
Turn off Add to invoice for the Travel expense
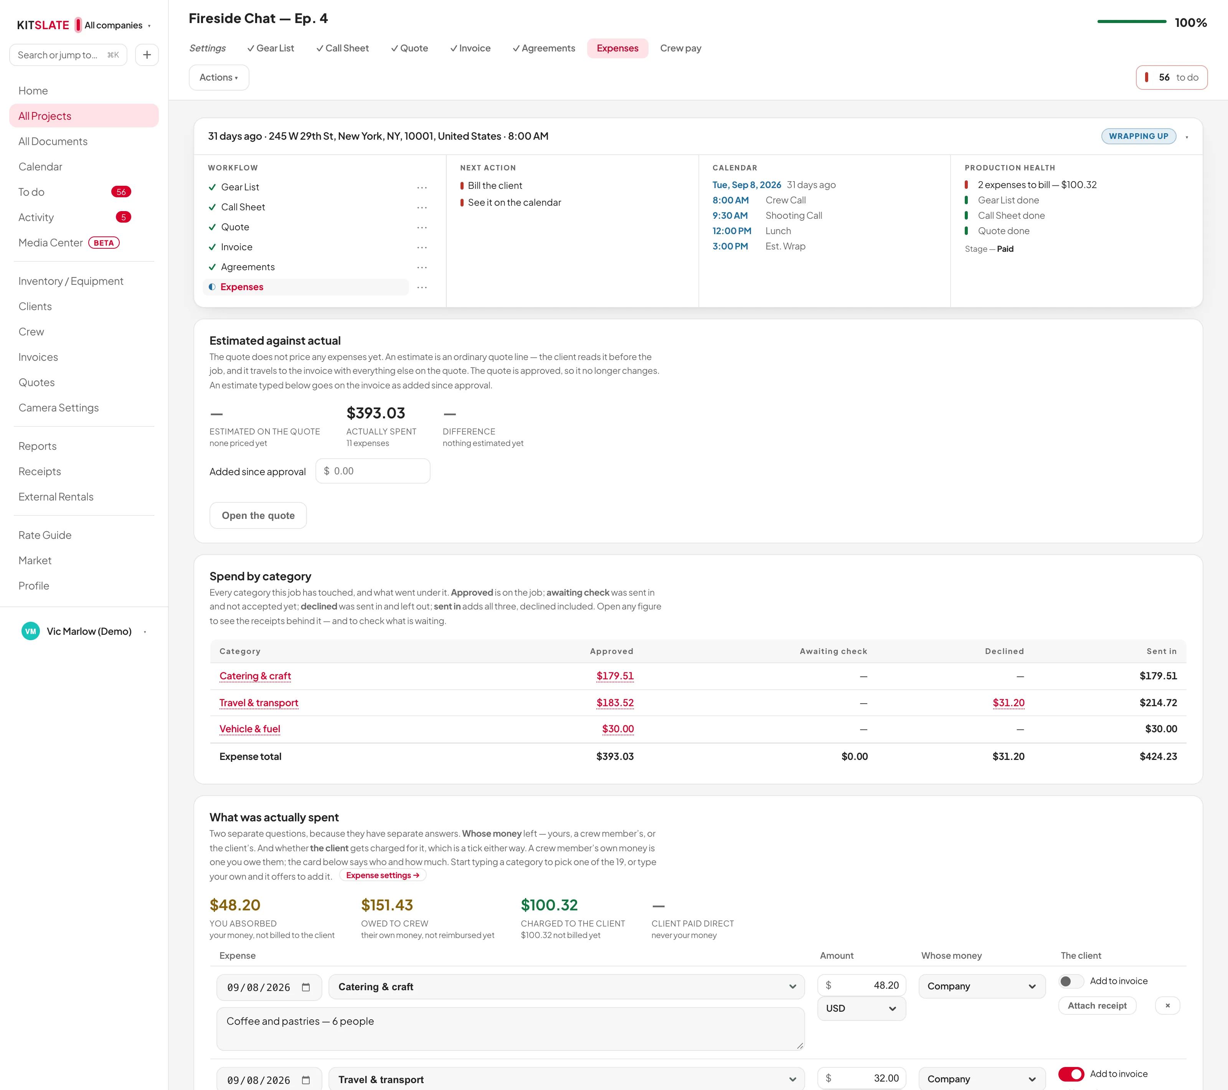(x=1071, y=1074)
